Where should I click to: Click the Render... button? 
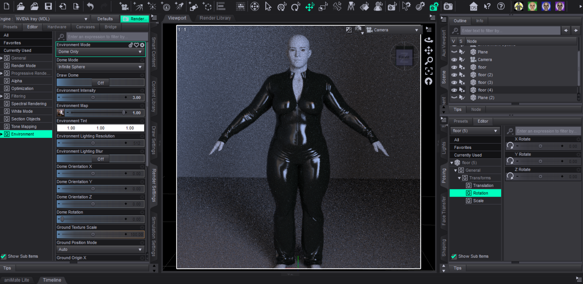pos(135,19)
